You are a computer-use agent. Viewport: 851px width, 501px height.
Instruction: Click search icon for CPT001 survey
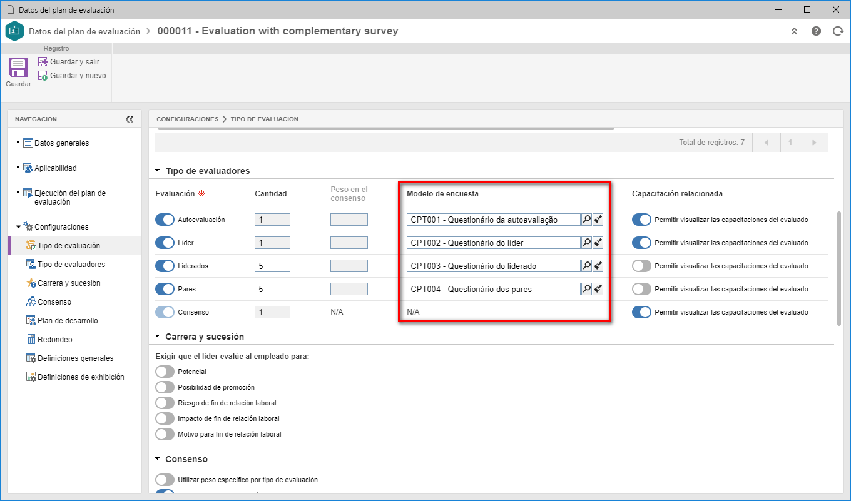pos(586,220)
